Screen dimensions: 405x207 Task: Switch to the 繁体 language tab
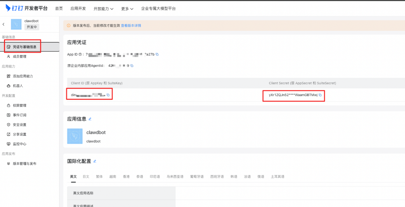(99, 176)
